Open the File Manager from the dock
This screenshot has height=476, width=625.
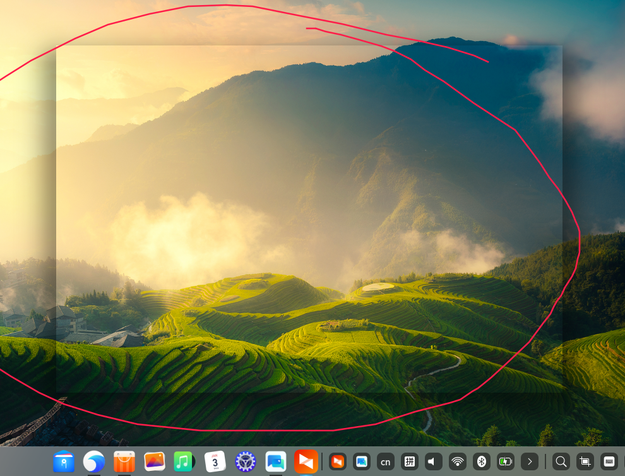pyautogui.click(x=64, y=461)
